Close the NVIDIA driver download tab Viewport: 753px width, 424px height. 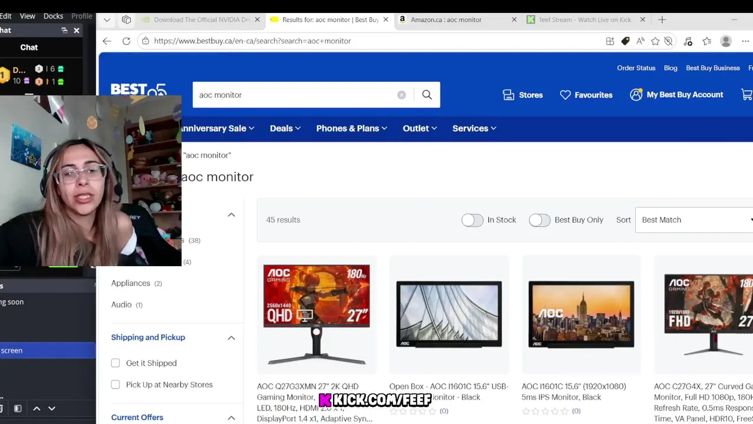257,19
